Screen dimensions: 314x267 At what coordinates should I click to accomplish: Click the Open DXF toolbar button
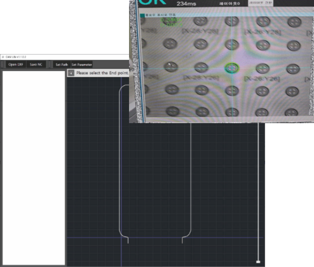tap(16, 65)
